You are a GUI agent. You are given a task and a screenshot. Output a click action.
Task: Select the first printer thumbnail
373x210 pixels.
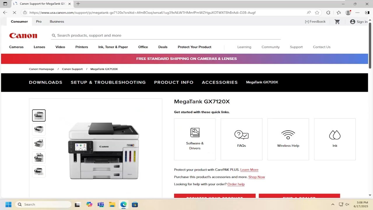(x=39, y=116)
